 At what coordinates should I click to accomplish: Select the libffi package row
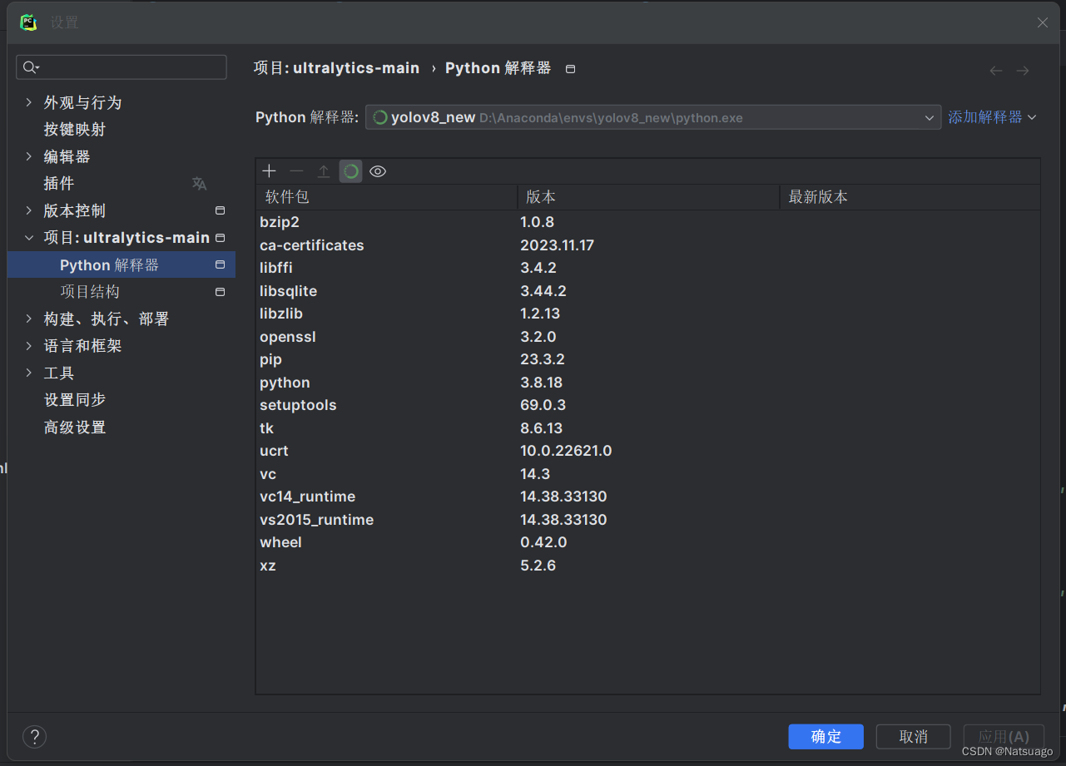[x=648, y=268]
